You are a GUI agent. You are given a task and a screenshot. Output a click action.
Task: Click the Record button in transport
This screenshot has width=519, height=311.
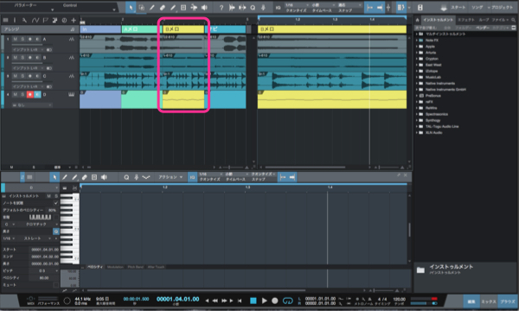pos(275,301)
